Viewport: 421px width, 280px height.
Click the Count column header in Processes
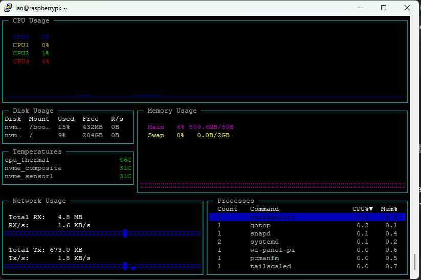point(228,209)
